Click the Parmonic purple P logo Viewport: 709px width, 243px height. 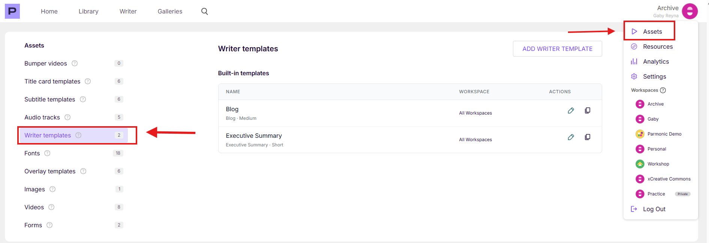click(x=12, y=11)
